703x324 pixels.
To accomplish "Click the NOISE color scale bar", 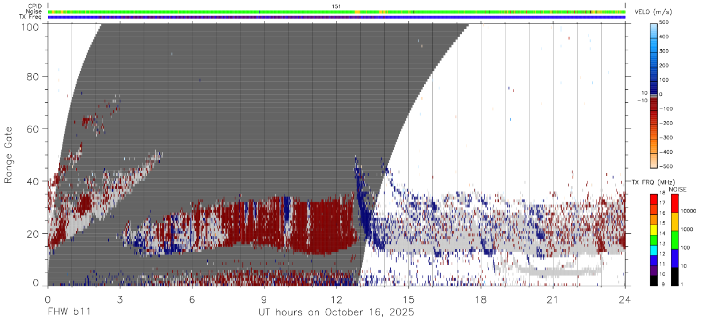I will (x=675, y=239).
